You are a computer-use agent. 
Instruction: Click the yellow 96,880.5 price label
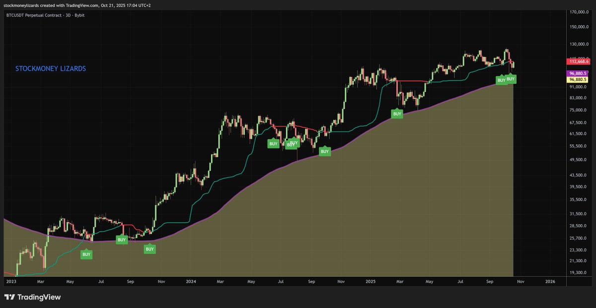click(578, 79)
